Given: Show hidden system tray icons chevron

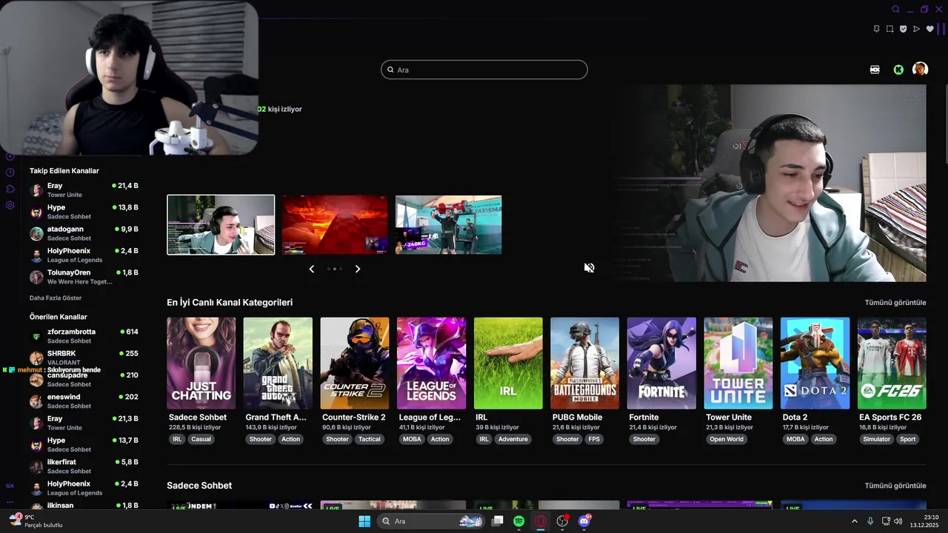Looking at the screenshot, I should 854,521.
